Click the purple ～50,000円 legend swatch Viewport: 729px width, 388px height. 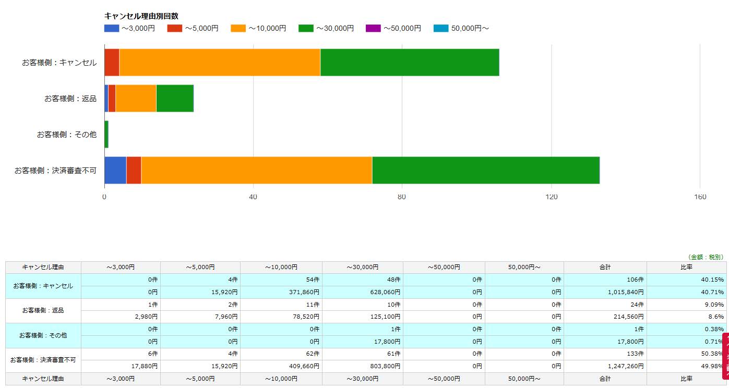tap(373, 28)
